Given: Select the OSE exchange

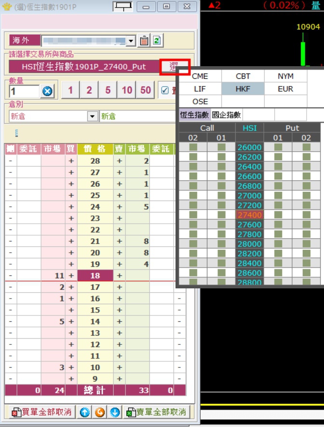Looking at the screenshot, I should (200, 101).
